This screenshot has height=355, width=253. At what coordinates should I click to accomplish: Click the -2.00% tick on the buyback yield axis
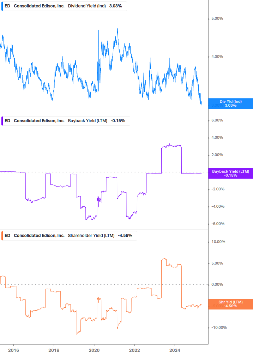218,189
